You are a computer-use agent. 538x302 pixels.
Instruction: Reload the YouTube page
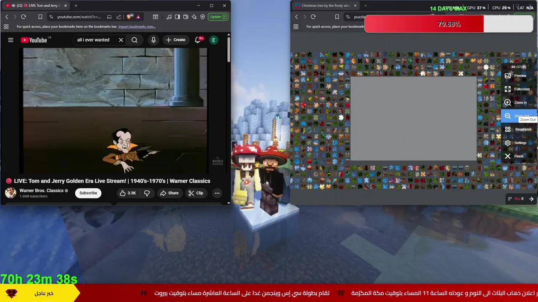pyautogui.click(x=24, y=17)
